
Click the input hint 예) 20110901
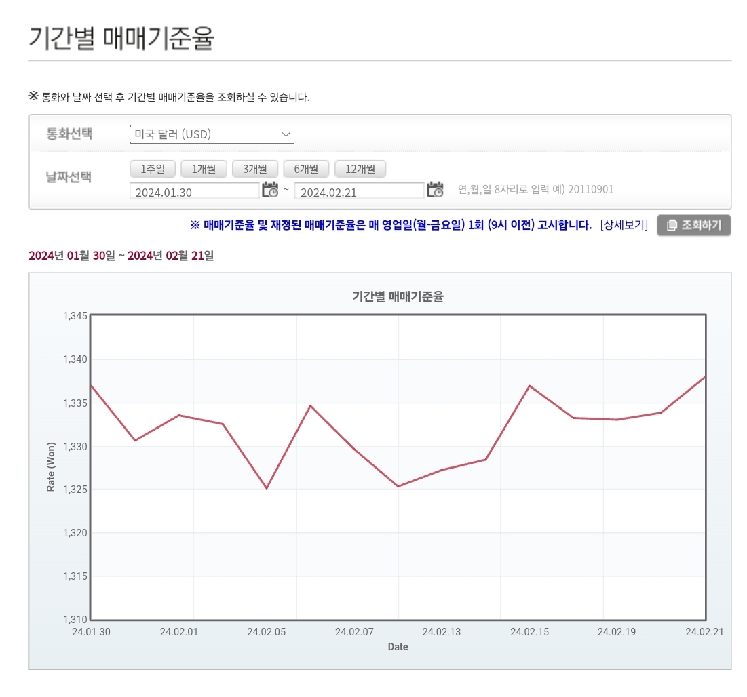point(583,189)
